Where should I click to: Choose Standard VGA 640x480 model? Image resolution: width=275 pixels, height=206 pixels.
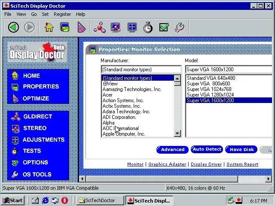coord(229,78)
